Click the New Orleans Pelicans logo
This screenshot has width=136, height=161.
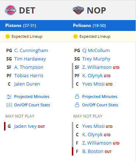coord(78,10)
